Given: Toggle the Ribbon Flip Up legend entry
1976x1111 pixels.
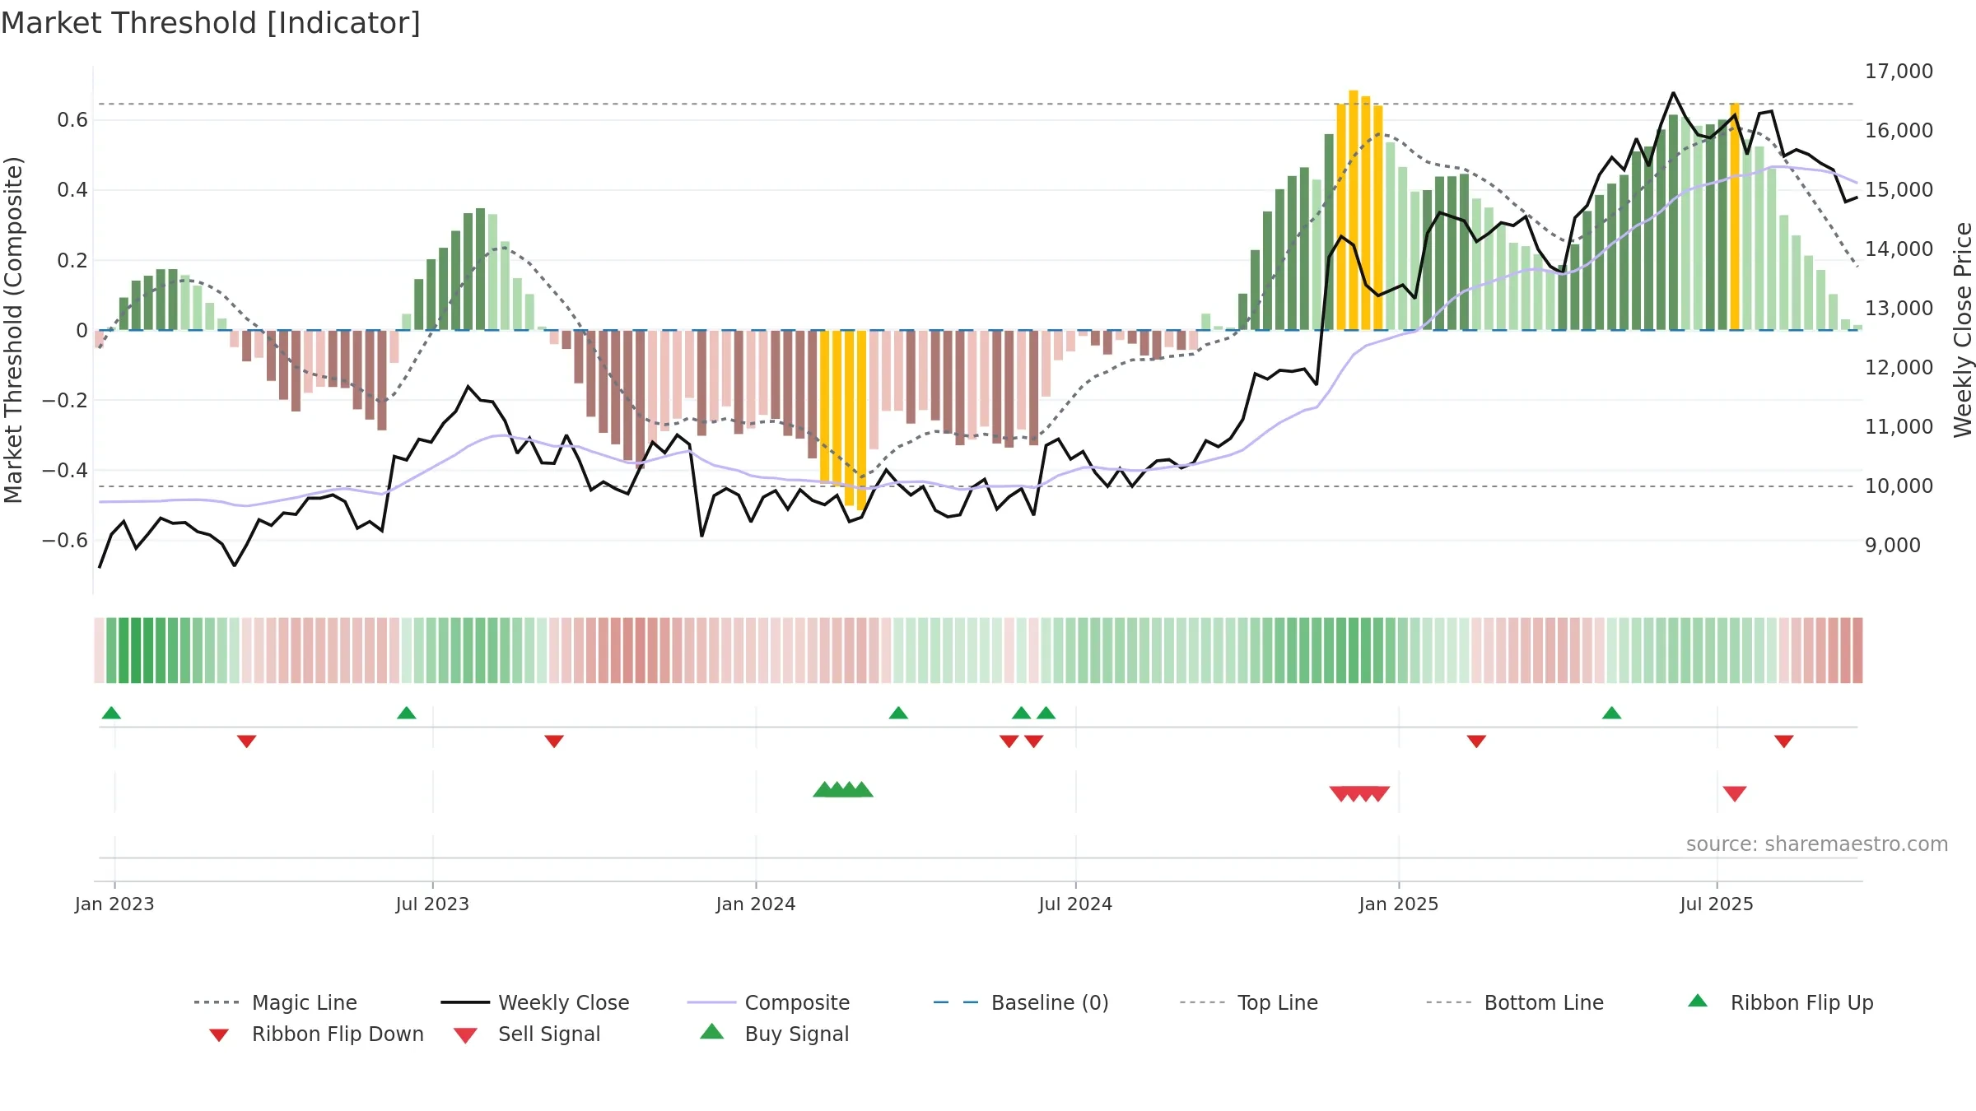Looking at the screenshot, I should coord(1781,1002).
